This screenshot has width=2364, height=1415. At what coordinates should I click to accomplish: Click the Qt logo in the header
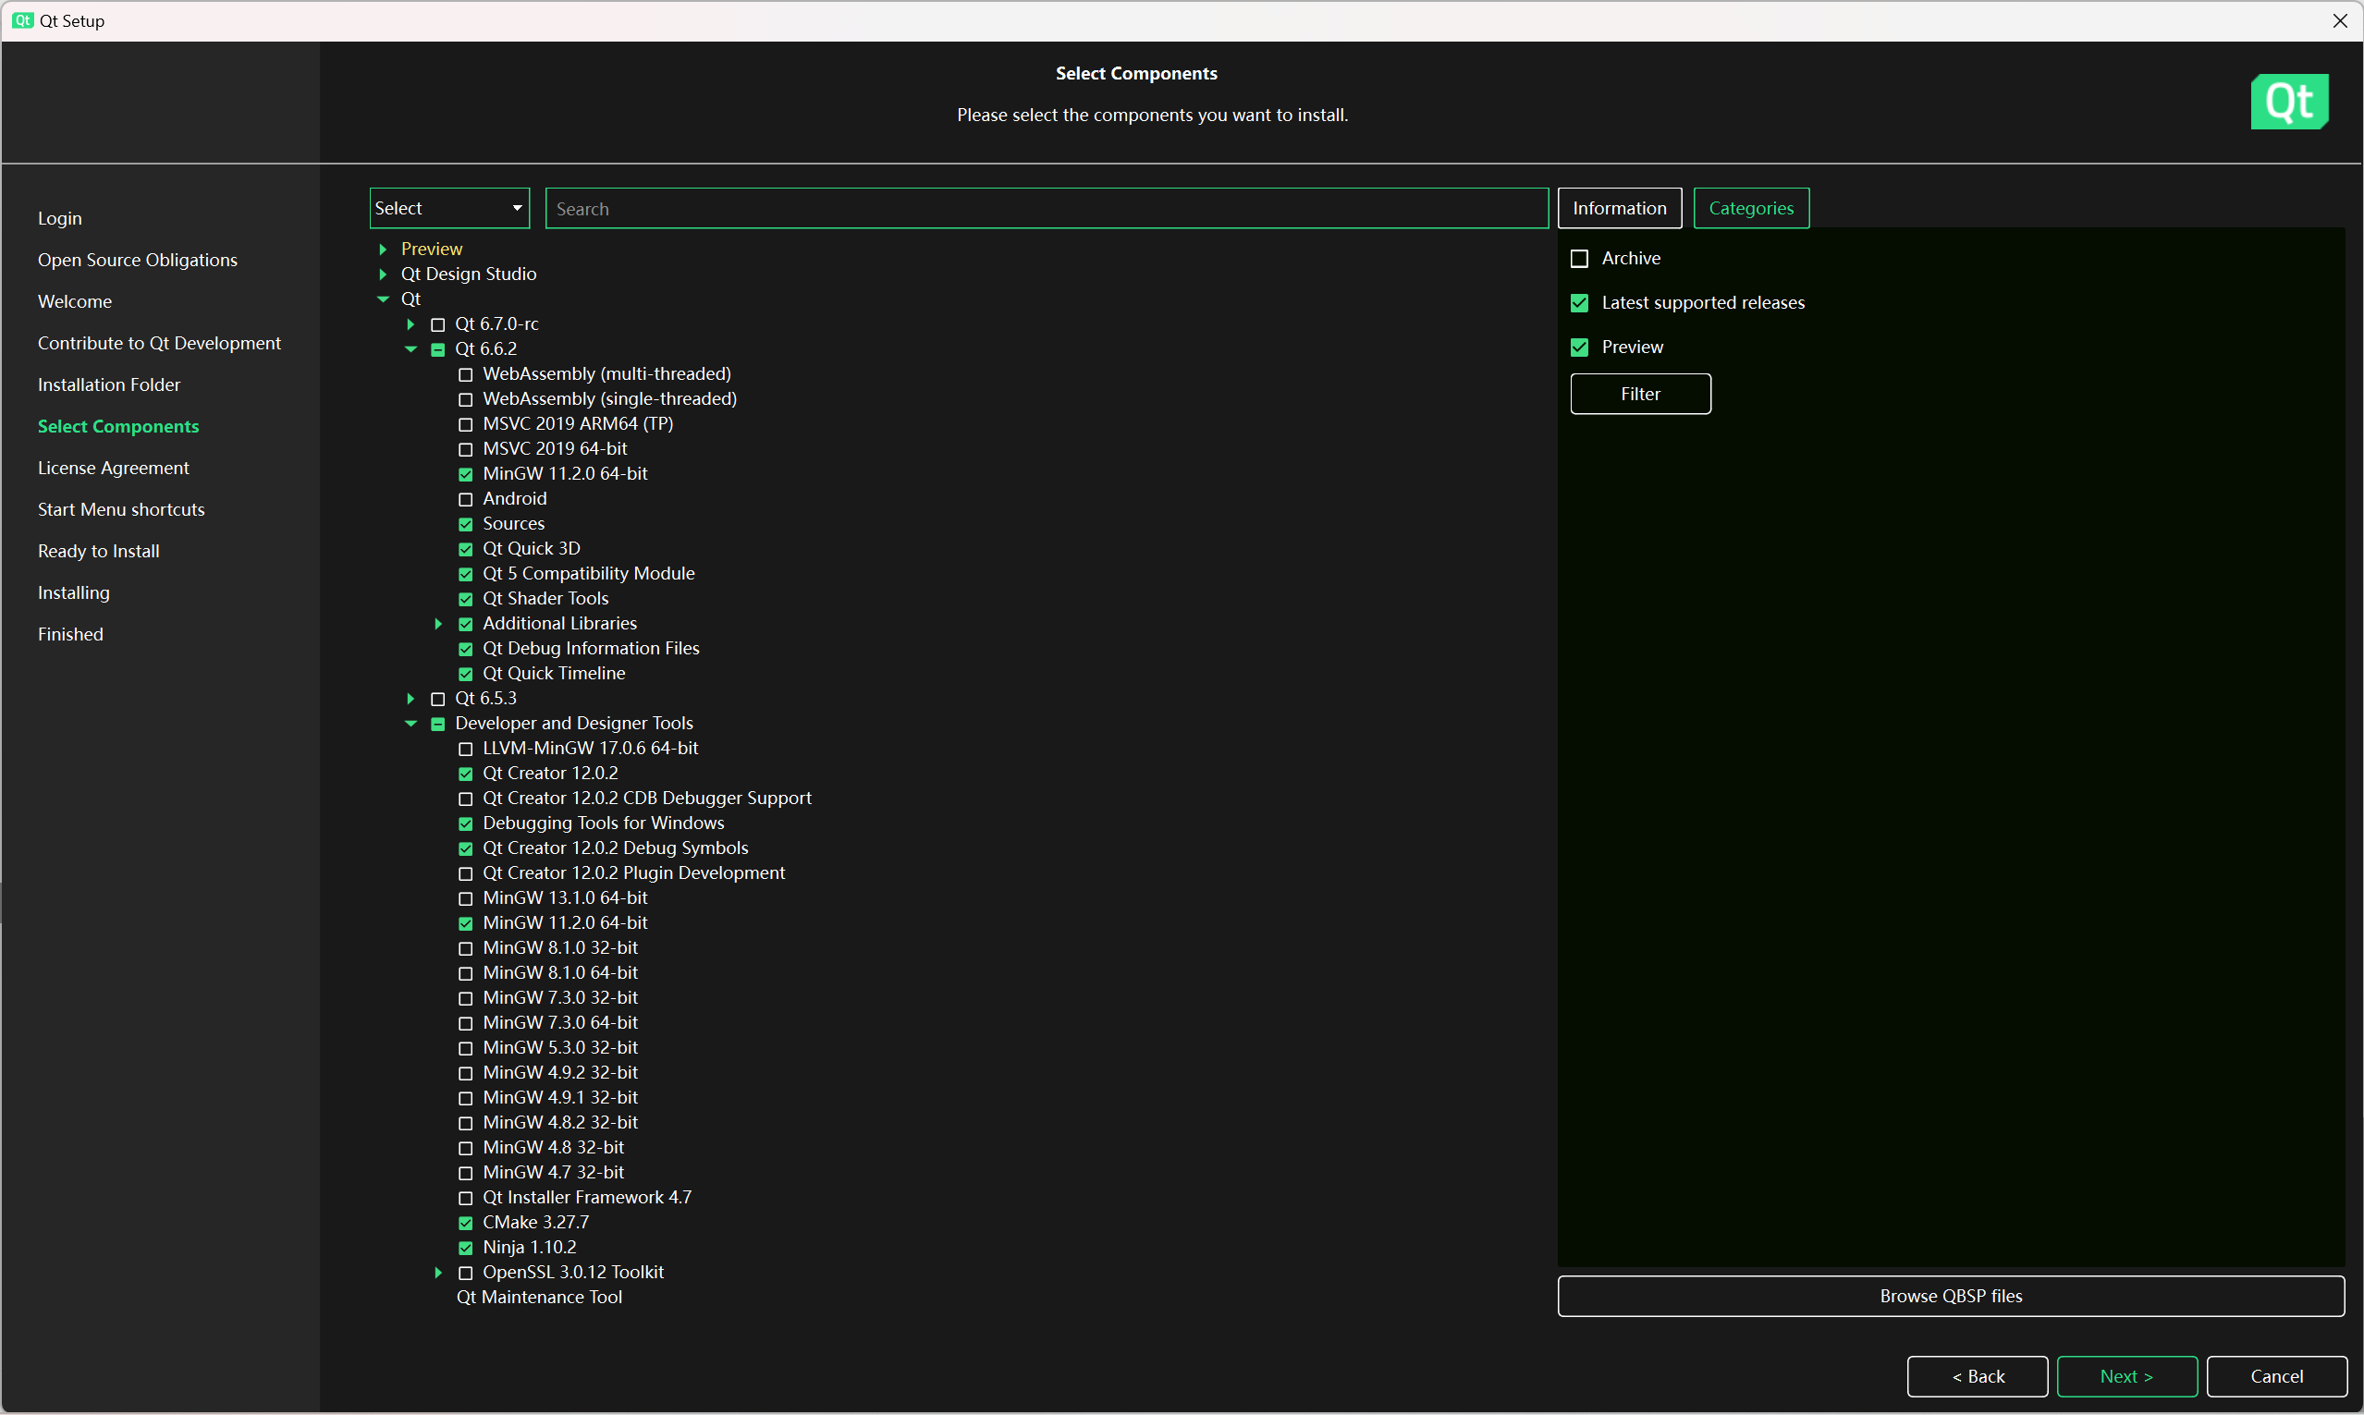coord(2289,101)
